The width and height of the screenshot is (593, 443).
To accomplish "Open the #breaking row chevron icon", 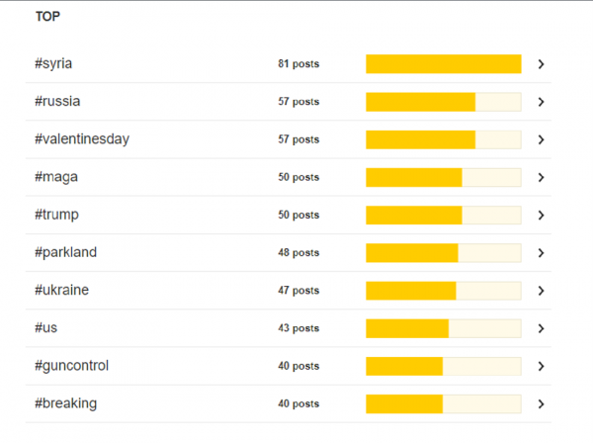I will click(542, 404).
